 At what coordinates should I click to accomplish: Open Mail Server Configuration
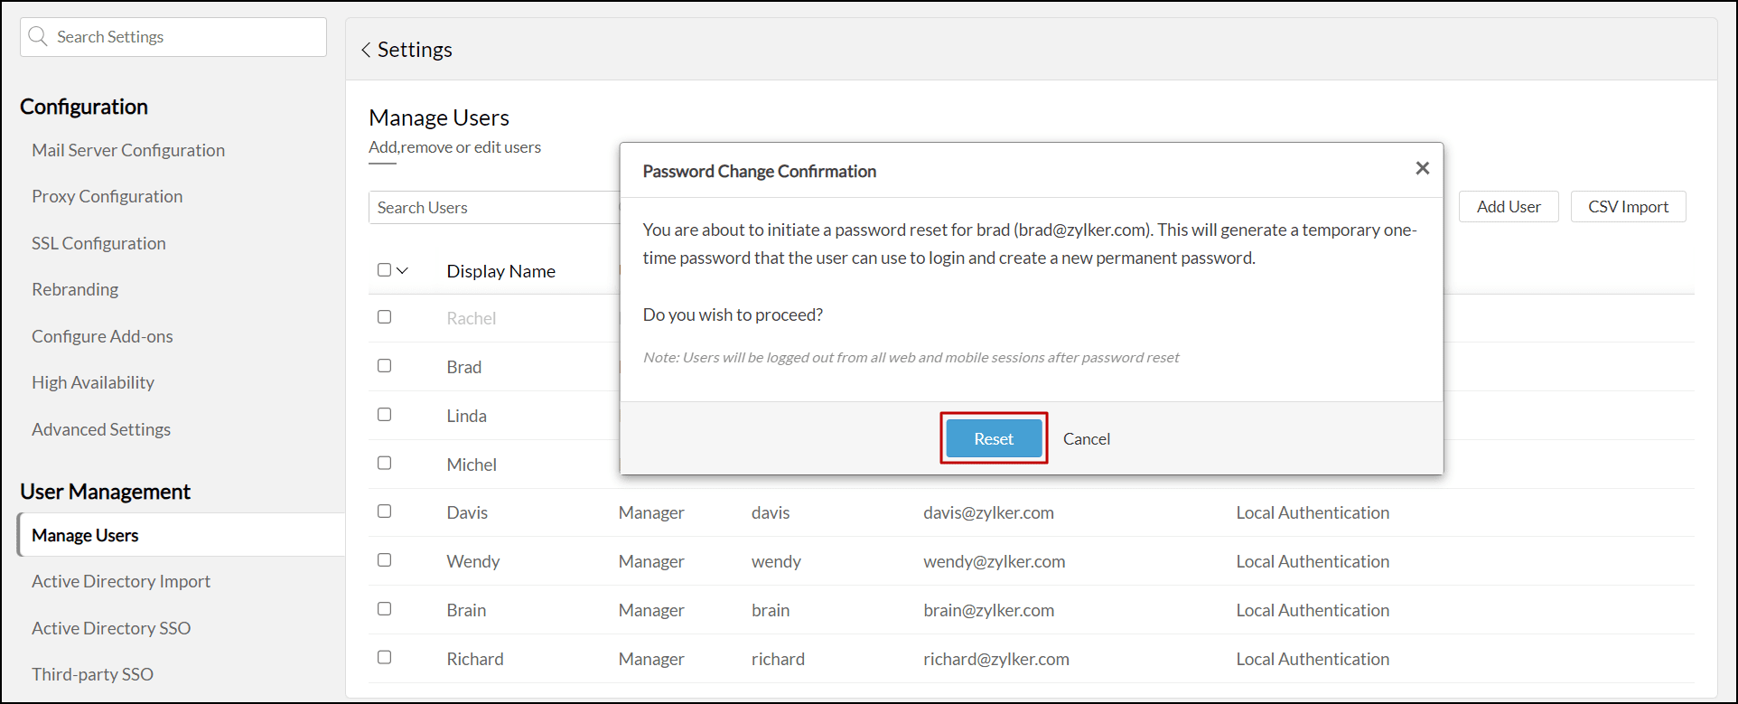pos(128,150)
